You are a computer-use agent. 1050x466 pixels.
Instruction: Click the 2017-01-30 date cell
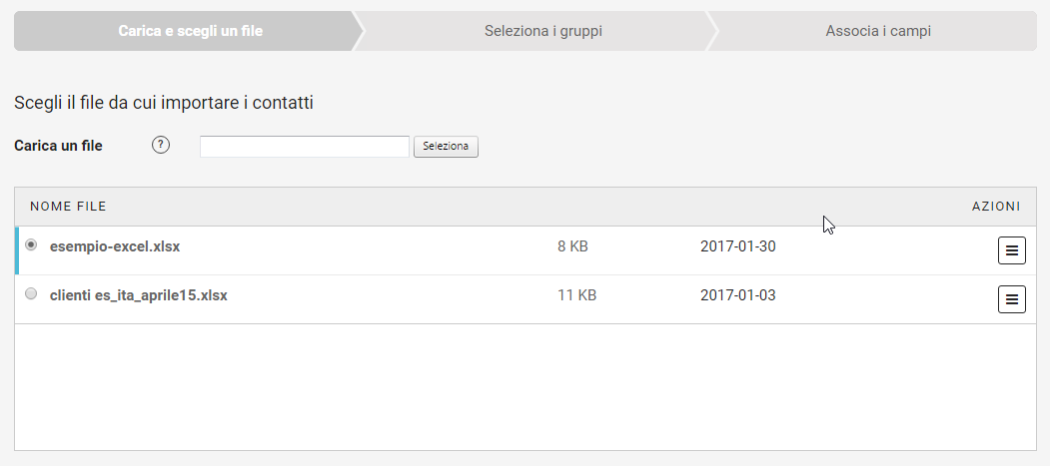click(737, 246)
